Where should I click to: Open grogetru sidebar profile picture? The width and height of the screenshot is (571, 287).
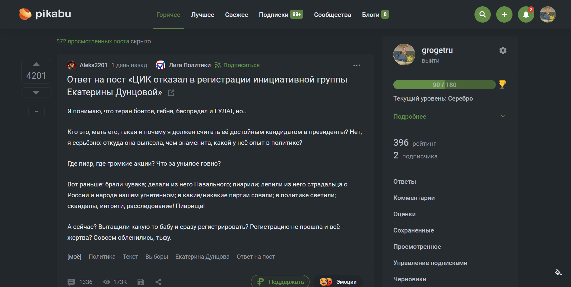(x=404, y=55)
